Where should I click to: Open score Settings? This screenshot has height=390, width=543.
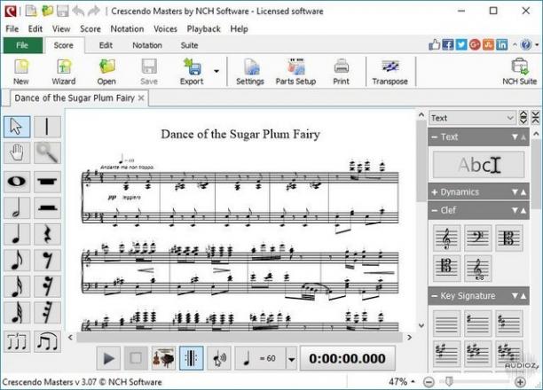250,72
